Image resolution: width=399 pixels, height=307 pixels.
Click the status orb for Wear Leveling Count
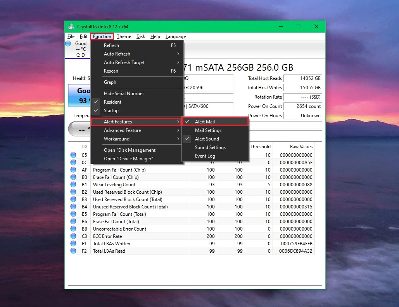tap(73, 184)
